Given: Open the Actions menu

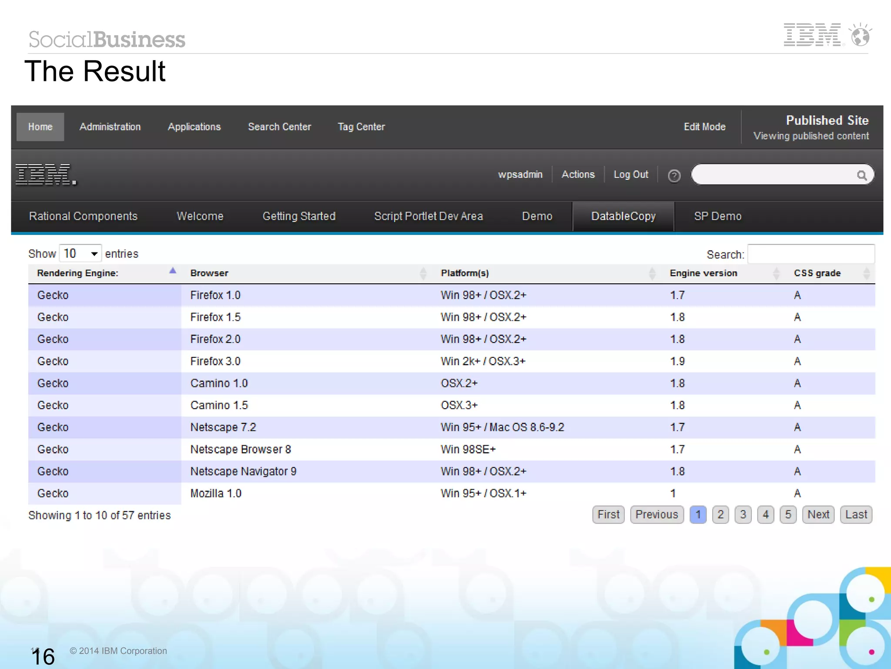Looking at the screenshot, I should (578, 175).
